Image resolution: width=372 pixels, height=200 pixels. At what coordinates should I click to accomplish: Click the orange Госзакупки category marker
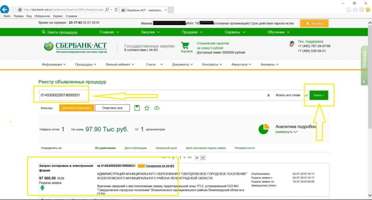[x=141, y=166]
